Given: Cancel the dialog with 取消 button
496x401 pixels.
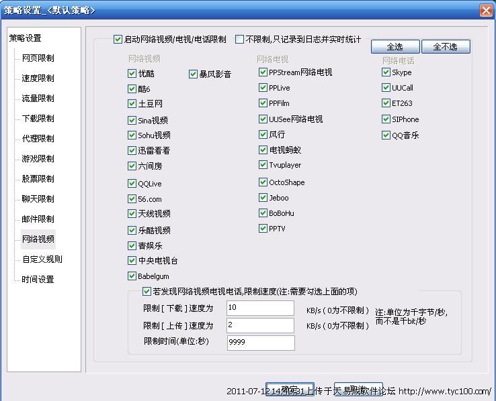Looking at the screenshot, I should tap(358, 390).
